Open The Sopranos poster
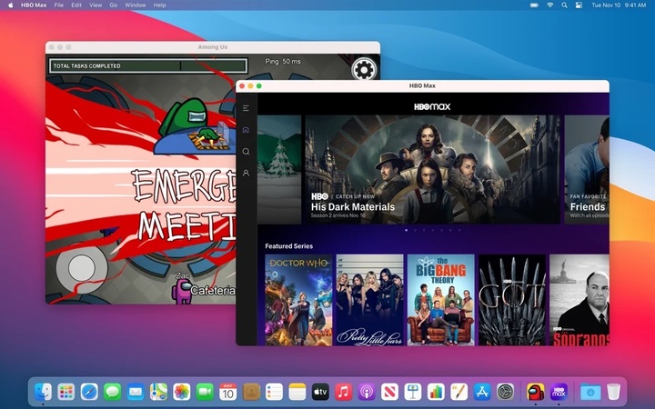 (x=579, y=300)
